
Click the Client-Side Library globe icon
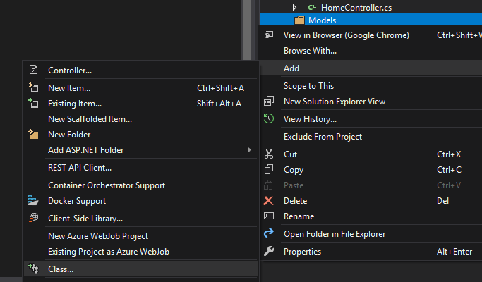33,218
